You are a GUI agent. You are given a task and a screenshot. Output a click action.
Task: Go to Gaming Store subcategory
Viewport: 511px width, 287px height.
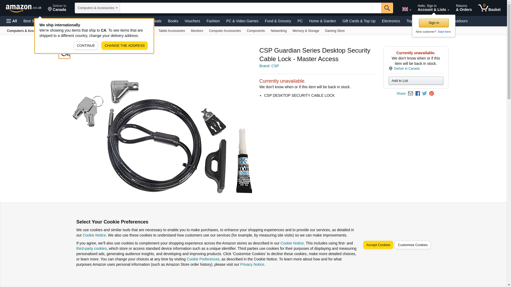point(335,31)
